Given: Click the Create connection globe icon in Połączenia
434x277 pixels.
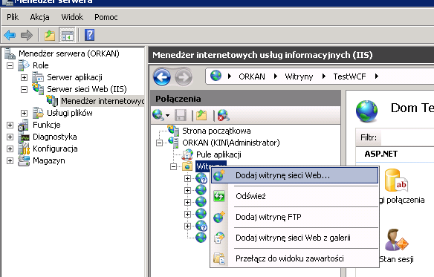Looking at the screenshot, I should 158,115.
